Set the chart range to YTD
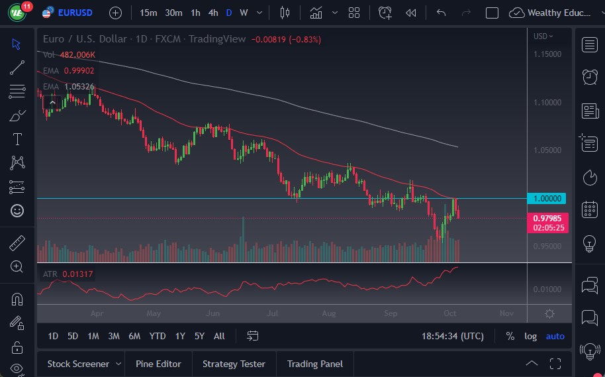The height and width of the screenshot is (377, 605). tap(158, 336)
